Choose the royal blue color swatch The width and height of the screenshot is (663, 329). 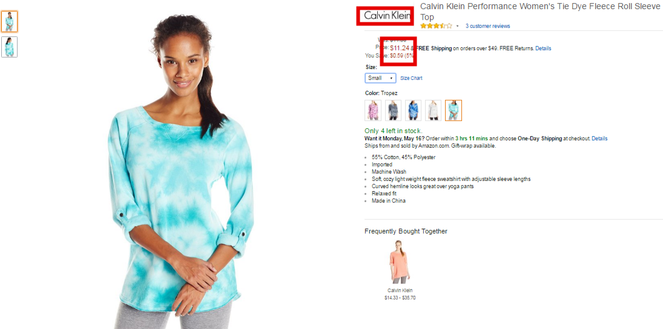tap(413, 110)
